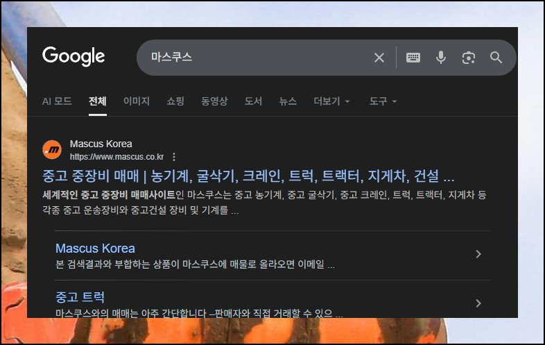Click the snippet starting 세계적인 중고 중장비 매매사이트
Image resolution: width=545 pixels, height=345 pixels.
264,203
